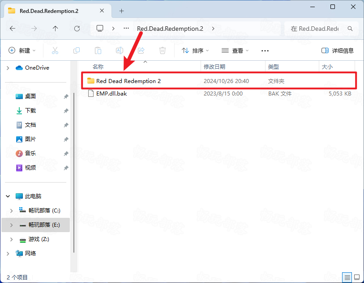The height and width of the screenshot is (283, 364).
Task: Open the 查看 view dropdown
Action: pyautogui.click(x=235, y=50)
